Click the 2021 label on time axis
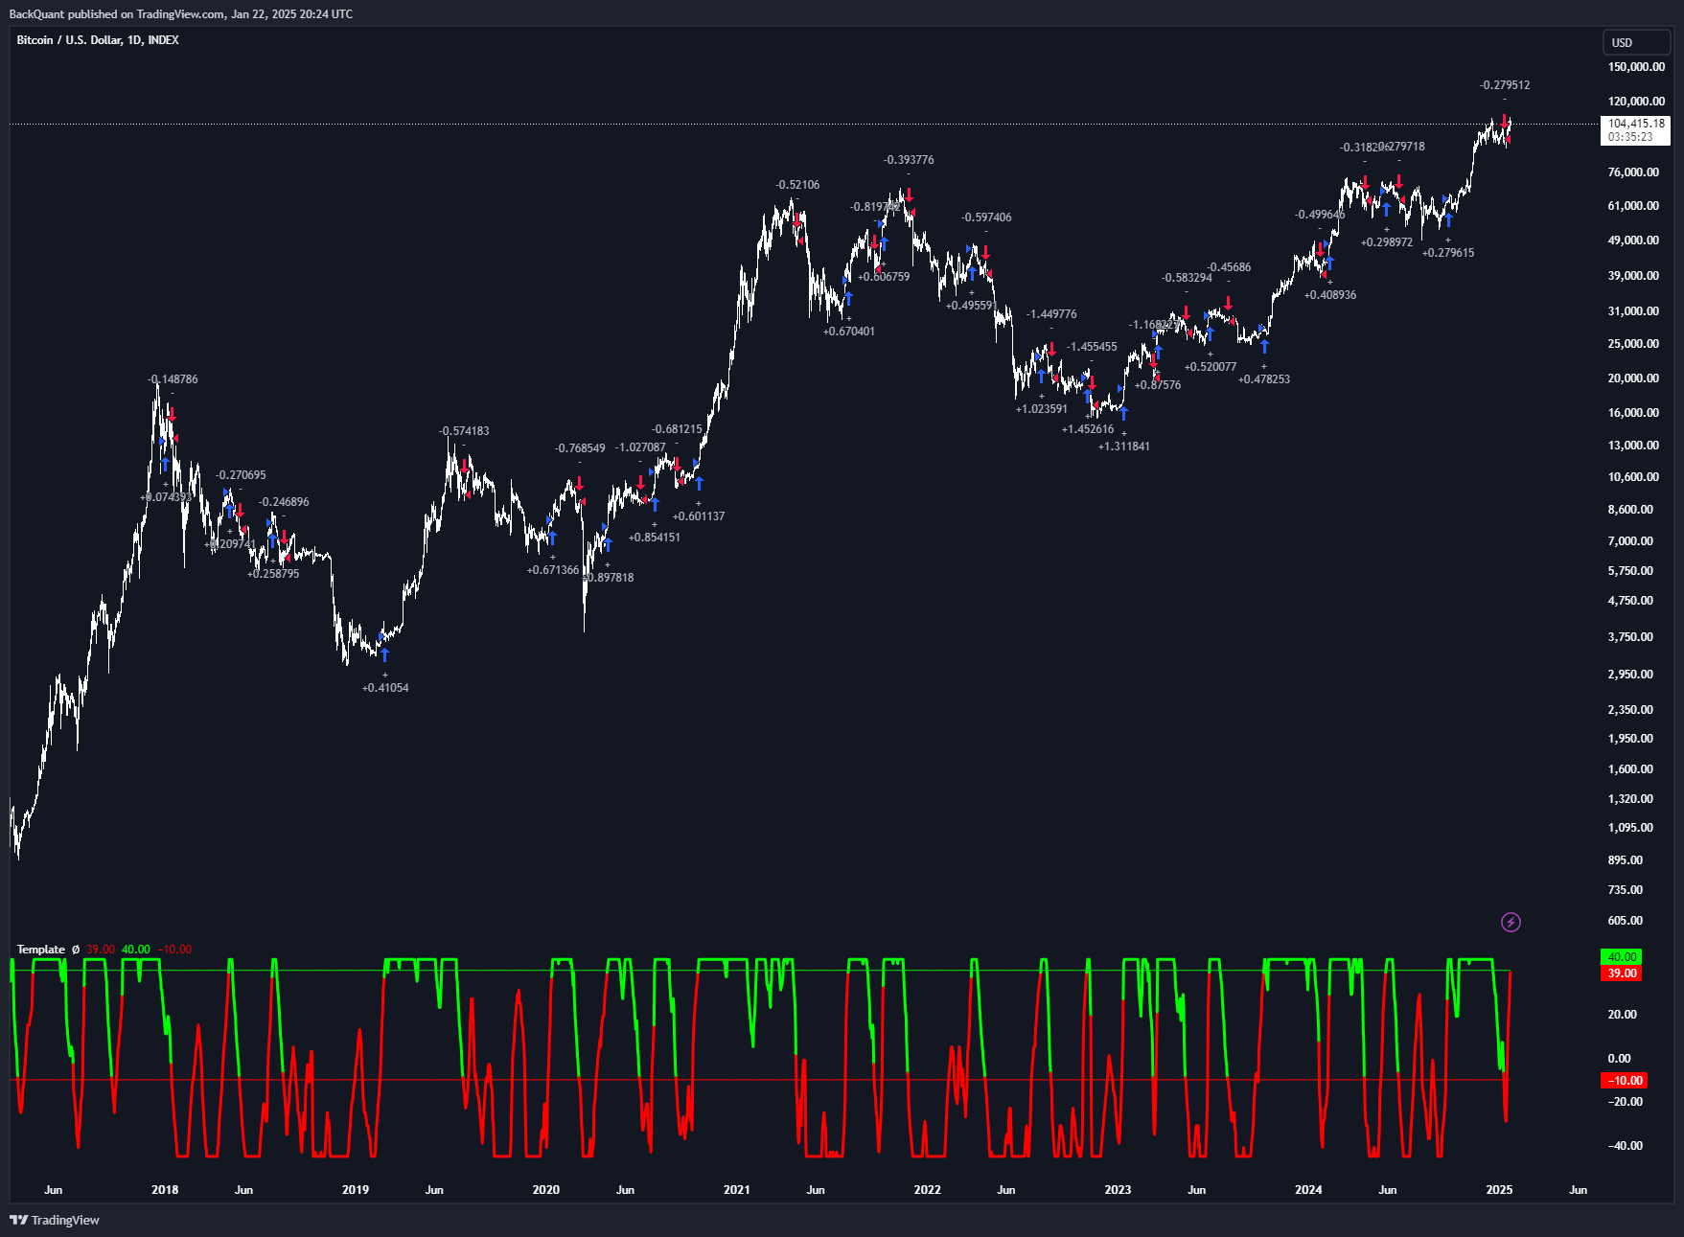The width and height of the screenshot is (1684, 1237). (x=737, y=1190)
